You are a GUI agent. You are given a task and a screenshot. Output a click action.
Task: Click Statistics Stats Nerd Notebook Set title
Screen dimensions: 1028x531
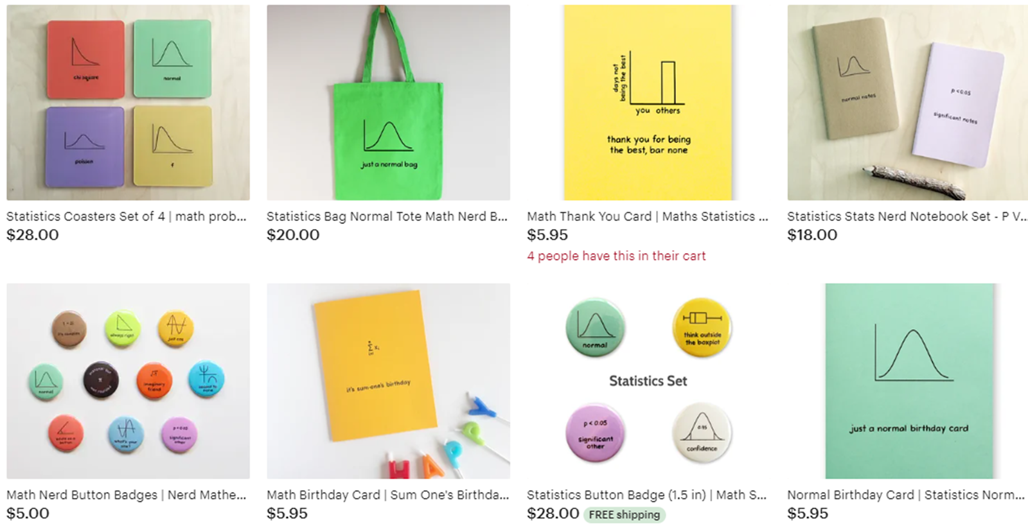[x=907, y=216]
